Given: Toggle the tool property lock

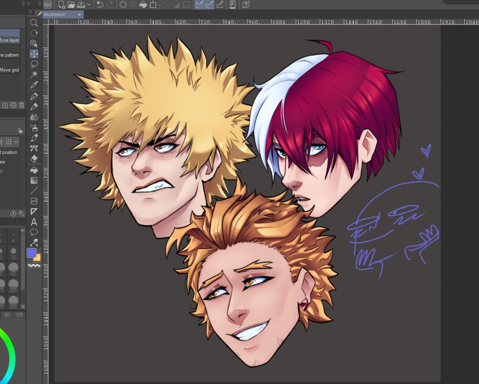Looking at the screenshot, I should [x=20, y=130].
